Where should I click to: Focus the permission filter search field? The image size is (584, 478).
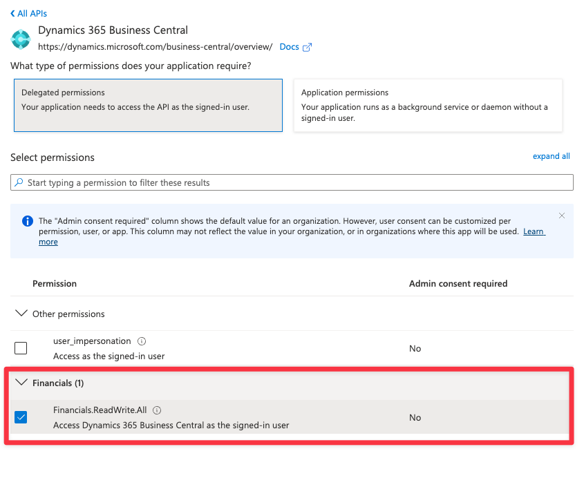point(297,182)
